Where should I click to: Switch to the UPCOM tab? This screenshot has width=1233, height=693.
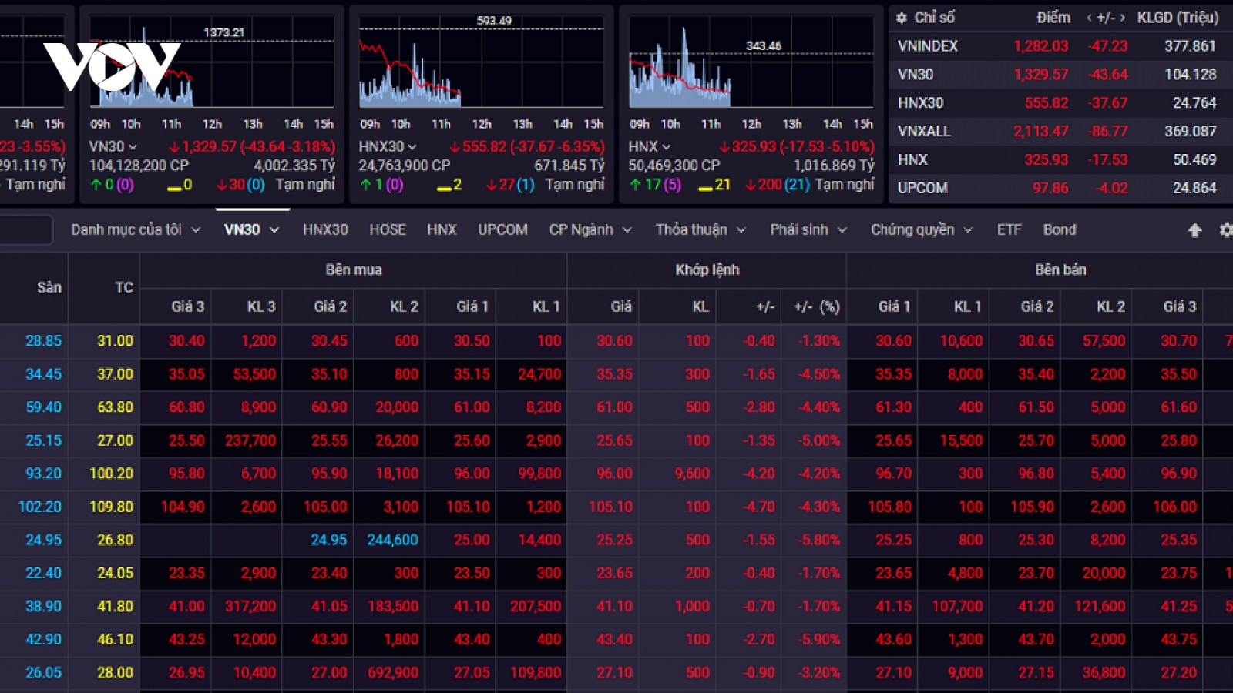502,229
